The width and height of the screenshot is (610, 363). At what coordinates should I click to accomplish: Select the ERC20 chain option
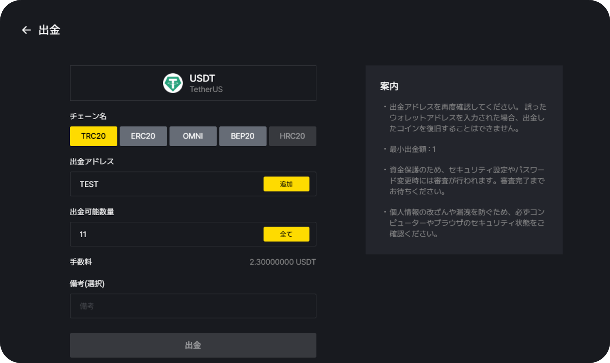tap(143, 136)
